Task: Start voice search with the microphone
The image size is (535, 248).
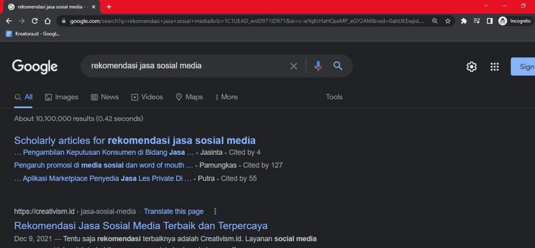Action: [318, 66]
